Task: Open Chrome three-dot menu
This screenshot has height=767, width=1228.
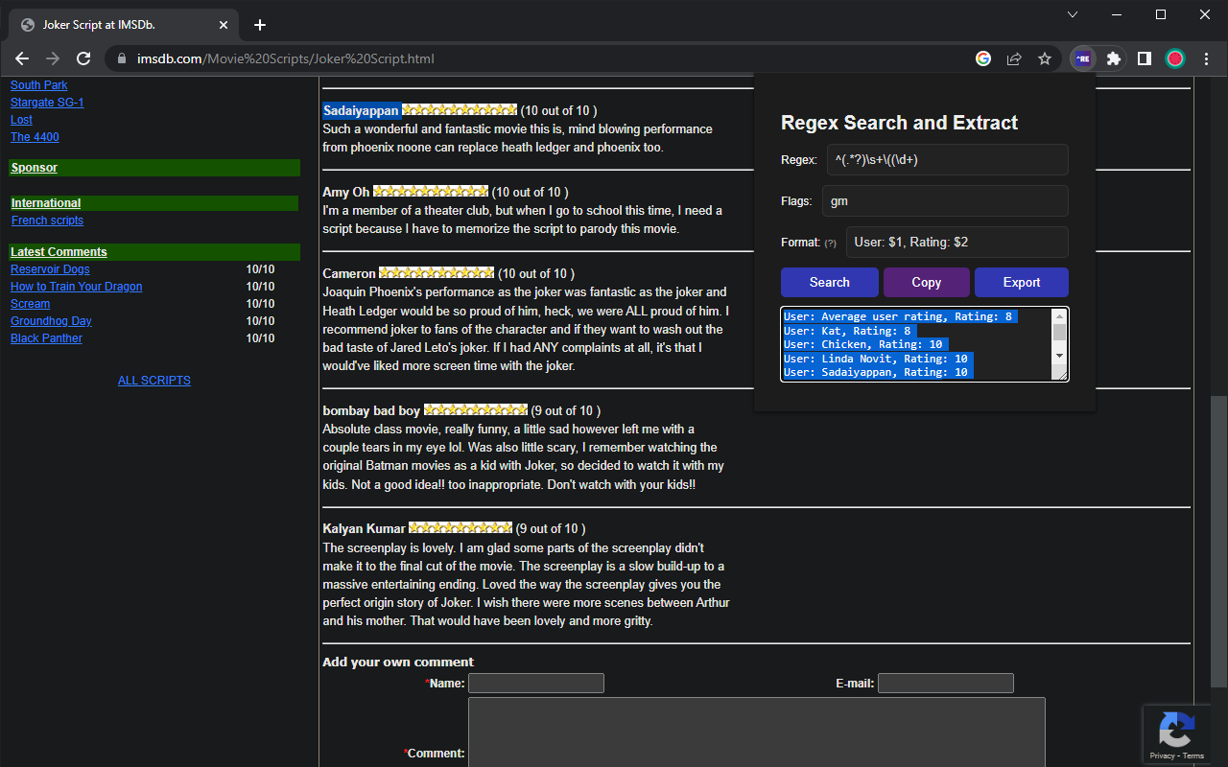Action: pyautogui.click(x=1206, y=58)
